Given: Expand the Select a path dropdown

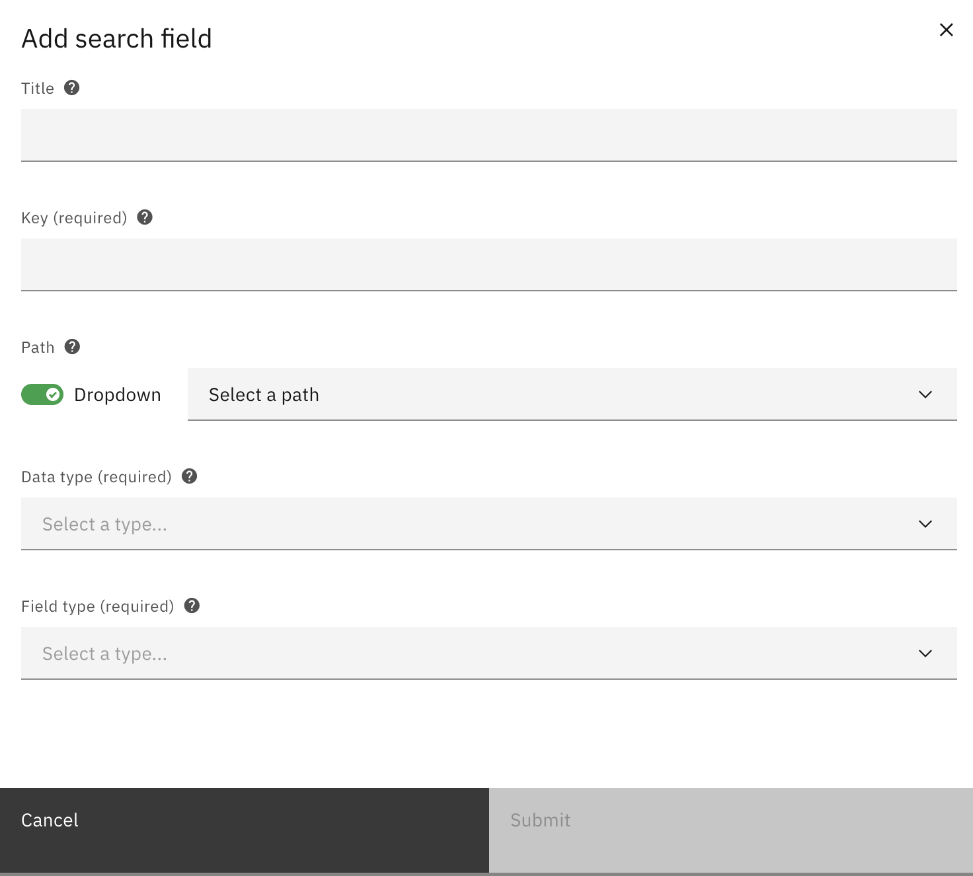Looking at the screenshot, I should 572,394.
